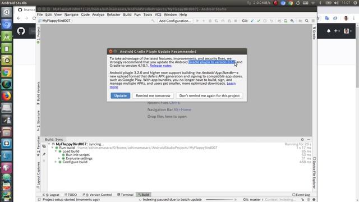This screenshot has width=359, height=202.
Task: Click browser back arrow in Chrome window
Action: [x=19, y=19]
